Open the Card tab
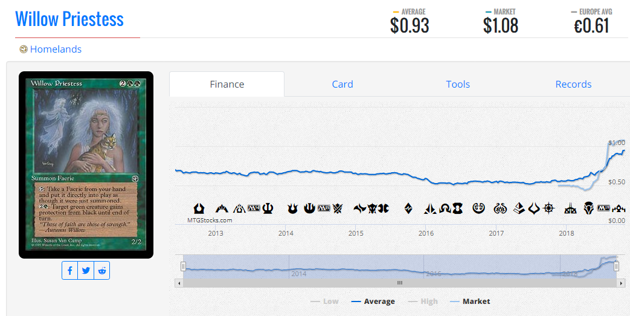This screenshot has width=630, height=316. pyautogui.click(x=342, y=84)
